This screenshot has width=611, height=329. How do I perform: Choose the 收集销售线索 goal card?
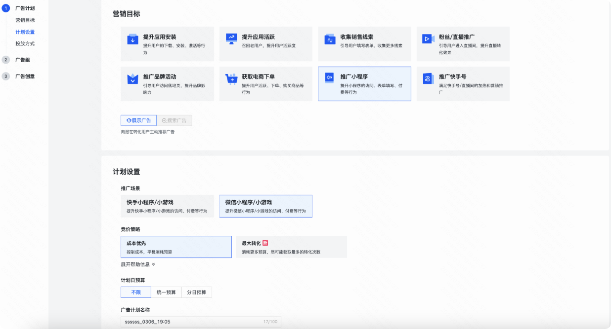click(364, 44)
